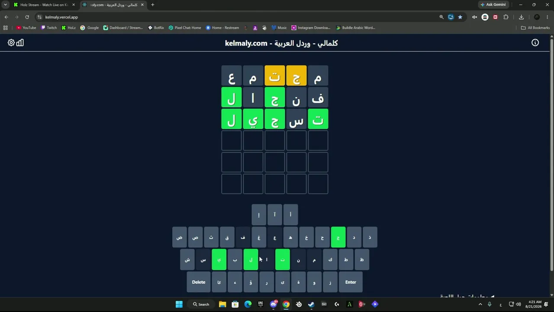Tap the د key
The height and width of the screenshot is (312, 554).
pos(354,237)
